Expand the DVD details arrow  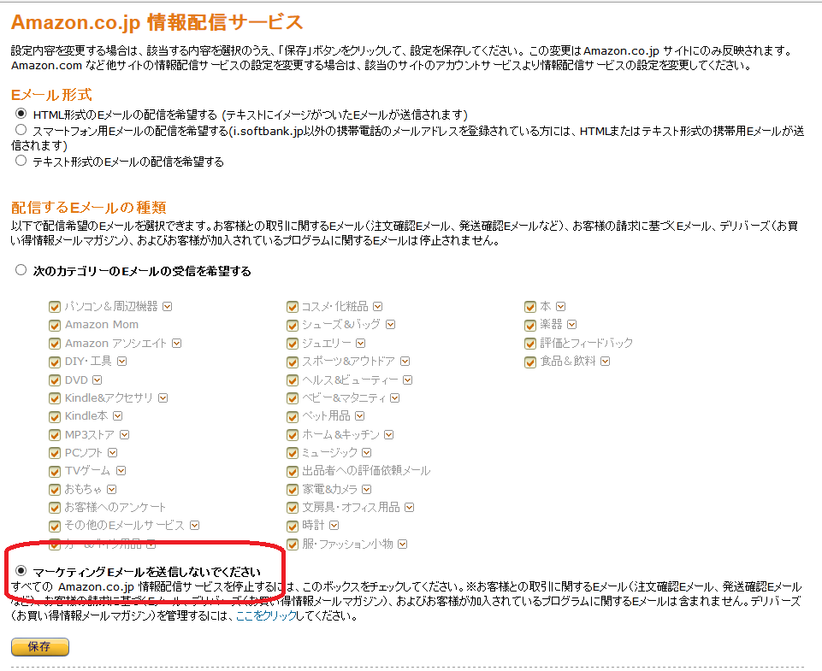click(x=97, y=380)
